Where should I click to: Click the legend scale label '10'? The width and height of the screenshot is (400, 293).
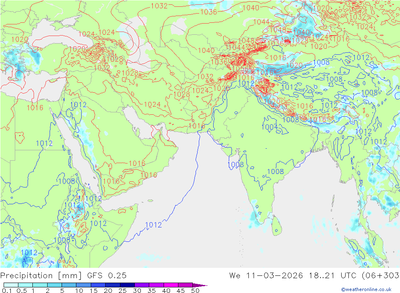79,291
